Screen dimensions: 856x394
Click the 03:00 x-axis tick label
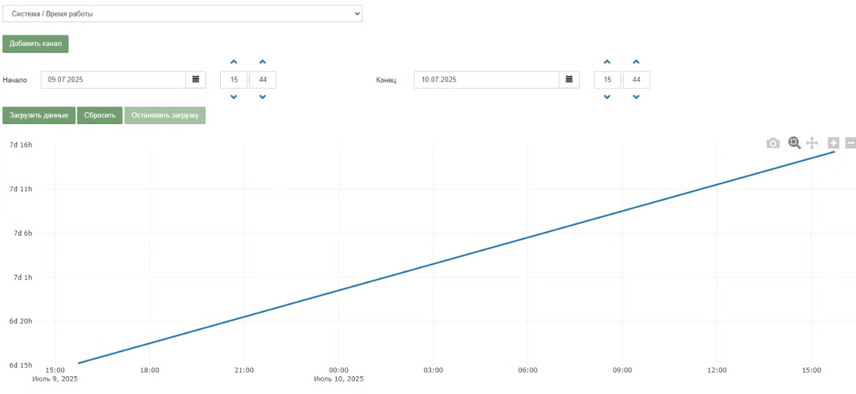click(433, 370)
